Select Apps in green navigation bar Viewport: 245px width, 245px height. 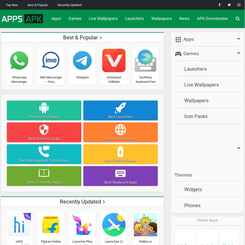[56, 19]
